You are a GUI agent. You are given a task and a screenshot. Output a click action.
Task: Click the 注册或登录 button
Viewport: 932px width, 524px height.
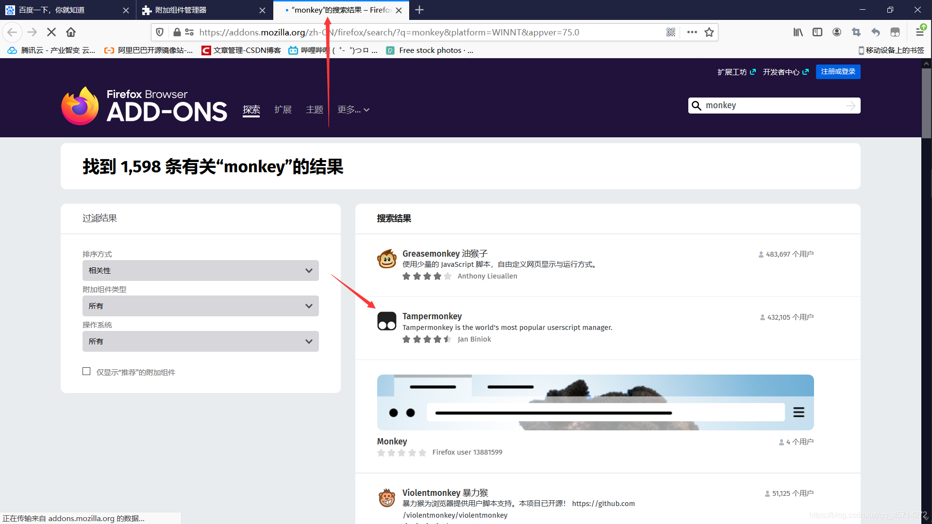point(838,72)
